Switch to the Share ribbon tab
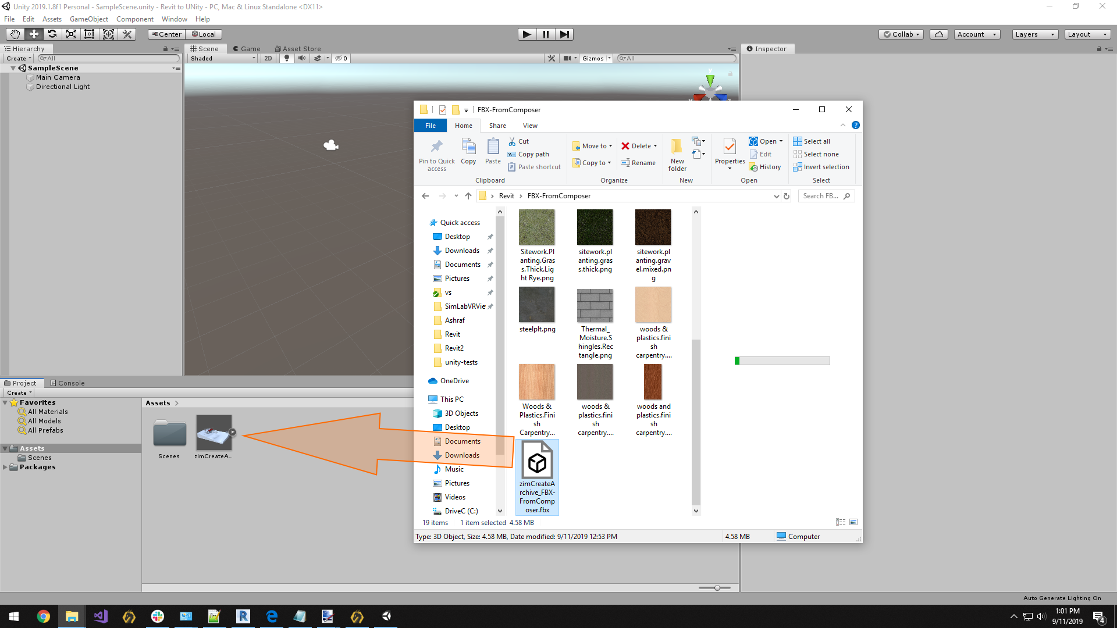 click(497, 126)
